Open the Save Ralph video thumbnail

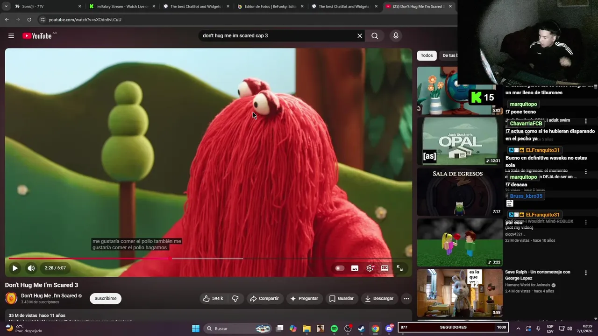pyautogui.click(x=460, y=293)
